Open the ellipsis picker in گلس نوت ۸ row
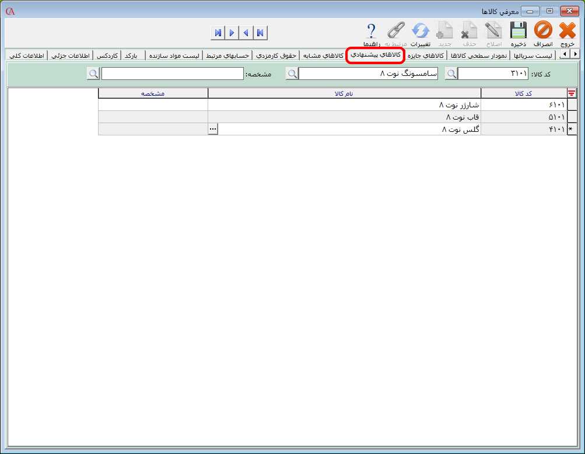Image resolution: width=585 pixels, height=454 pixels. (213, 130)
